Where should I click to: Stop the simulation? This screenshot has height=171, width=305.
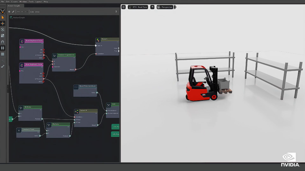tap(3, 54)
